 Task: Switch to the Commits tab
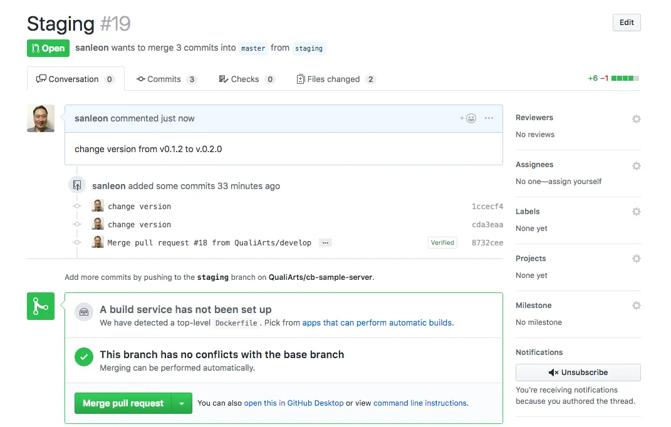166,79
